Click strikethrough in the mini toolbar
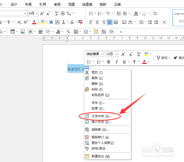Viewport: 184px width, 162px height. tap(134, 62)
